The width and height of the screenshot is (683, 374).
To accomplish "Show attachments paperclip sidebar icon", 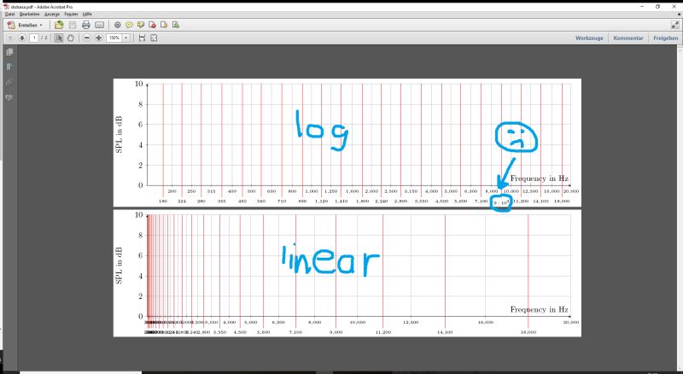I will 9,82.
